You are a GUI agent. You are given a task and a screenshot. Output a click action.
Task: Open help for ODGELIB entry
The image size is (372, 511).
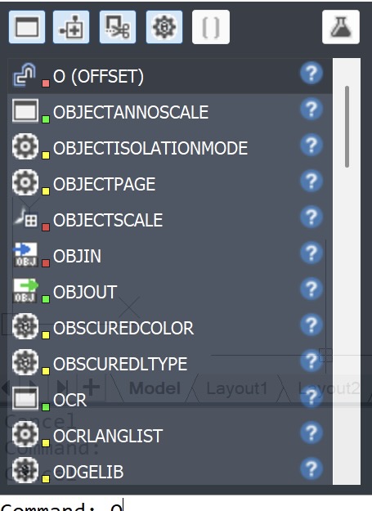(311, 468)
